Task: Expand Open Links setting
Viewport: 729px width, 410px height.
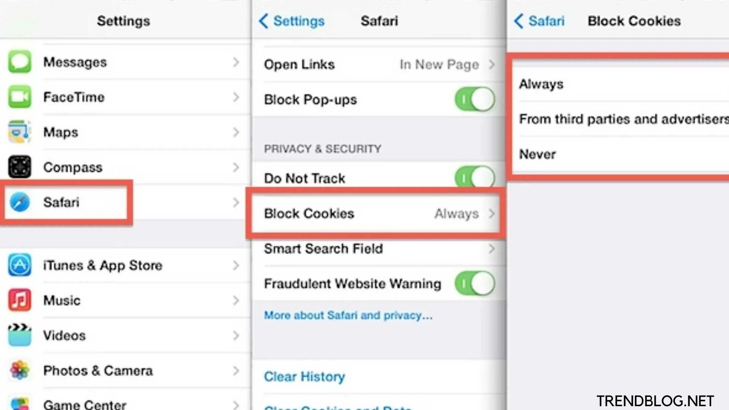Action: pos(492,63)
